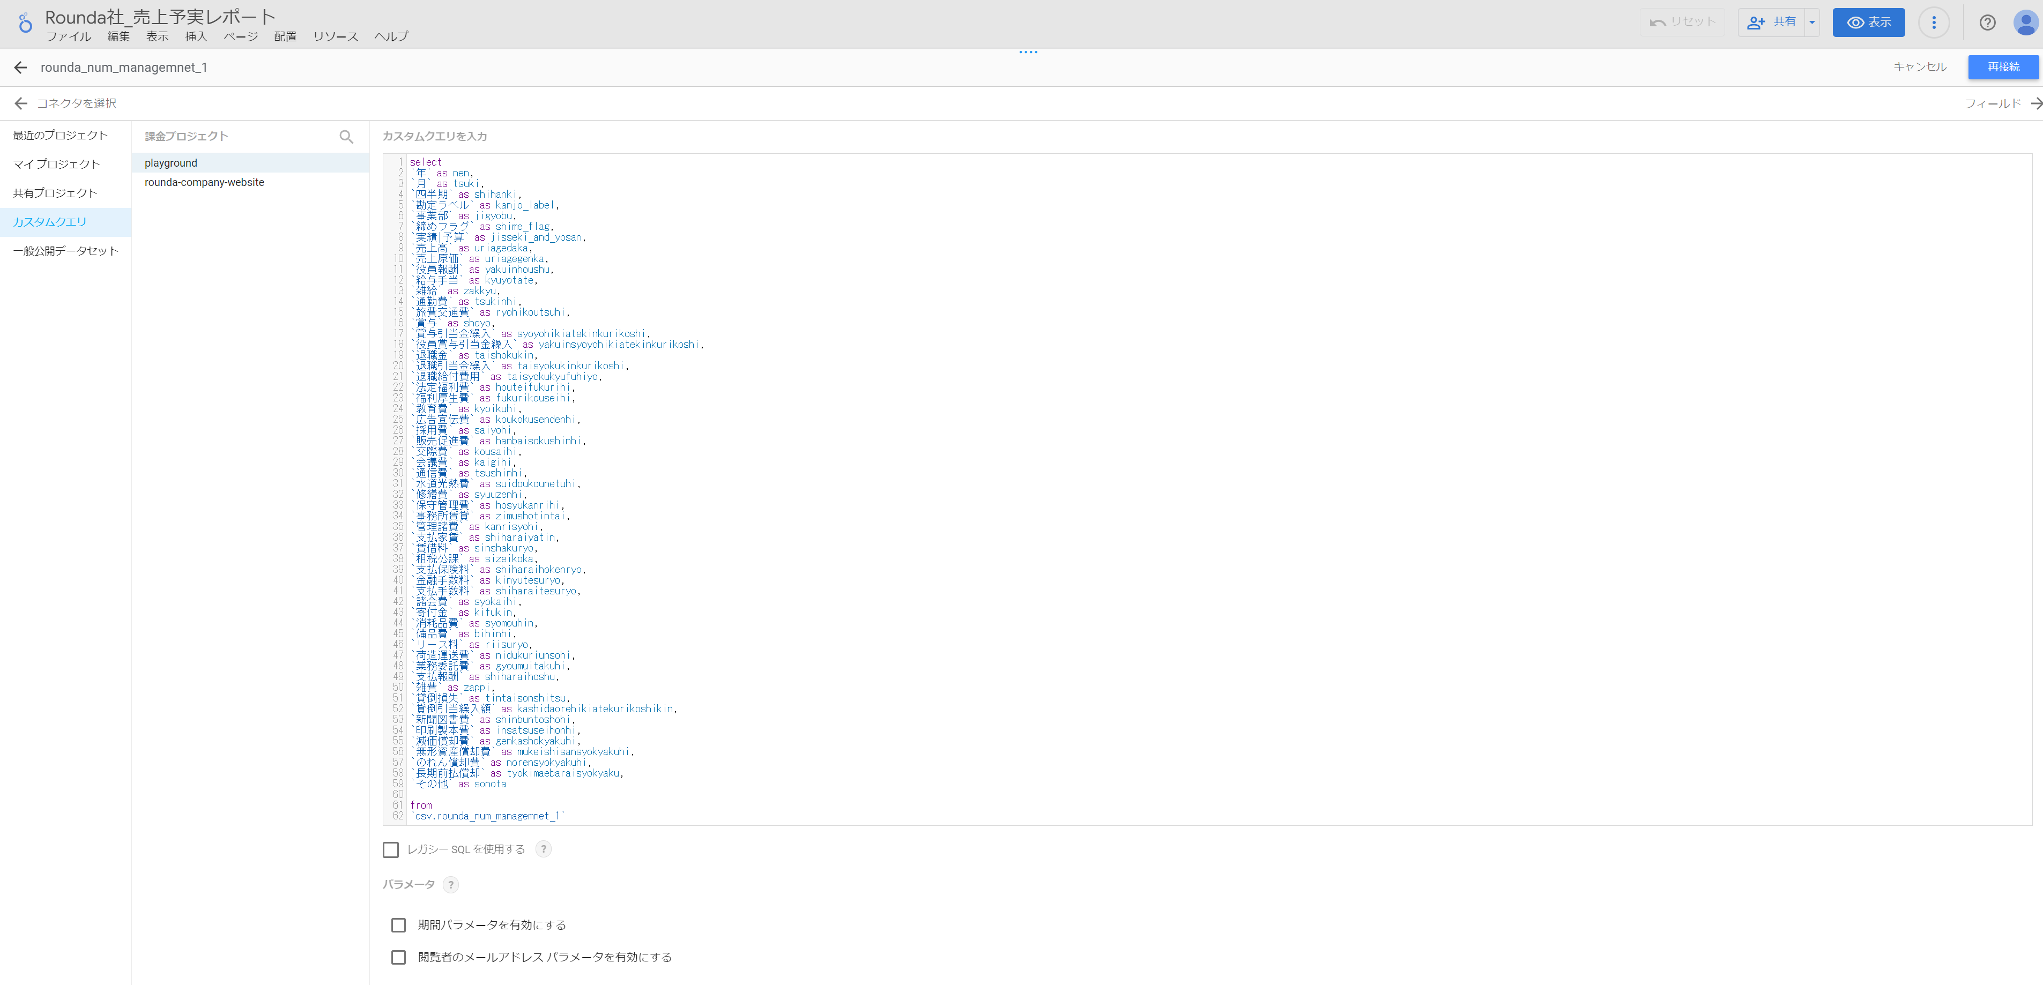Click help icon beside パラメータ

click(x=450, y=884)
